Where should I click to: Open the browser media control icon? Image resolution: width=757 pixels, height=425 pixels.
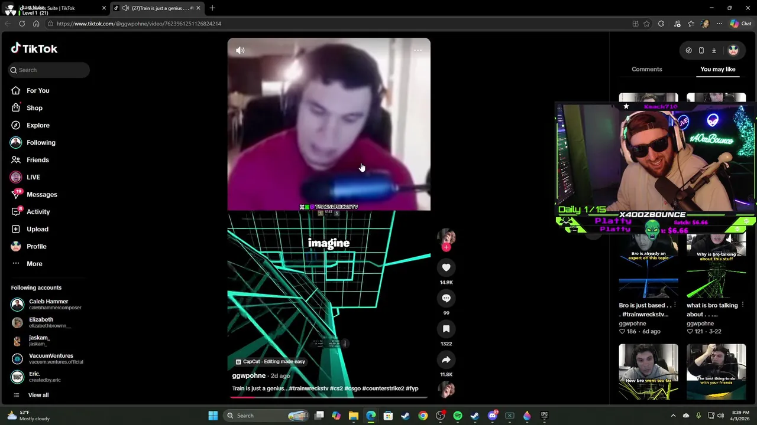click(677, 24)
